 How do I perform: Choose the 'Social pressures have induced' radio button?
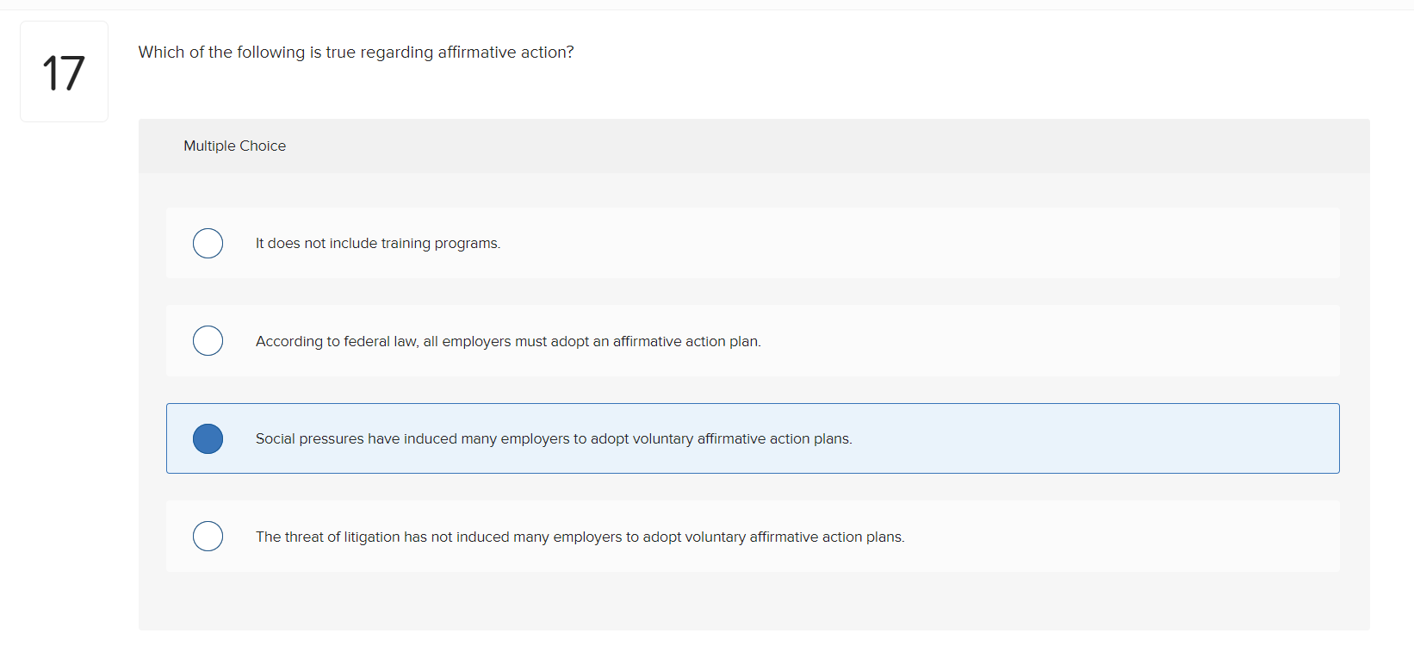tap(208, 438)
